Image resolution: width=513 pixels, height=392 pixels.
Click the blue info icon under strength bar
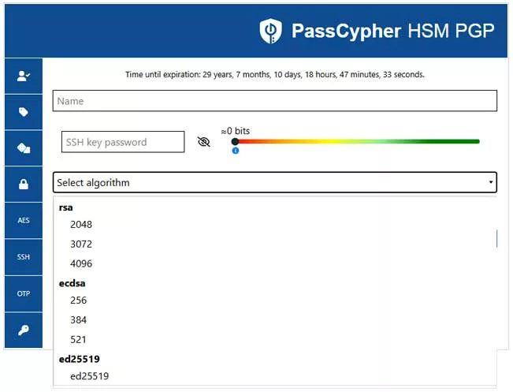(236, 151)
